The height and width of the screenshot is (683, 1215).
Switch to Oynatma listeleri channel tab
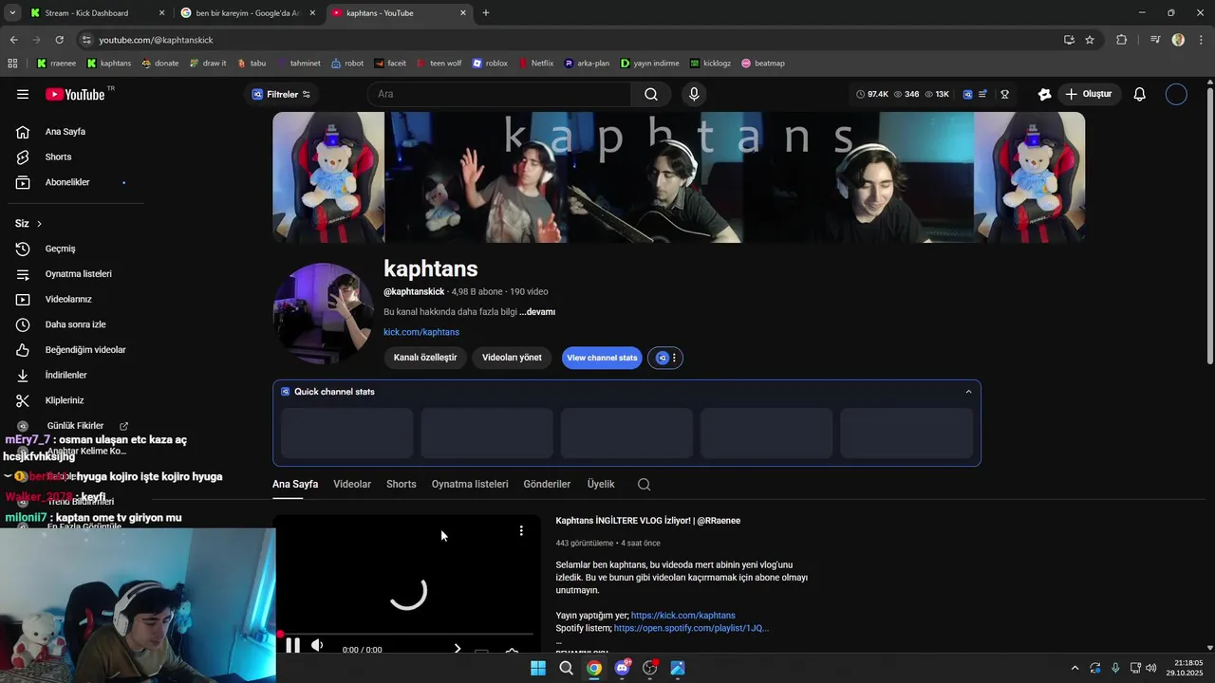(x=470, y=485)
